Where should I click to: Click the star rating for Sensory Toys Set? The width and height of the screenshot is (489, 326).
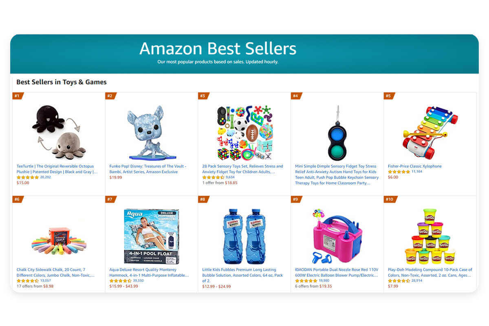(213, 177)
